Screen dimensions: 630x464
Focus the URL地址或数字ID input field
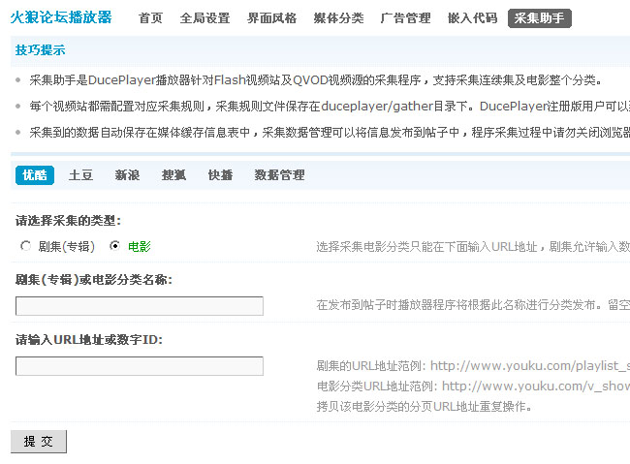pyautogui.click(x=140, y=366)
